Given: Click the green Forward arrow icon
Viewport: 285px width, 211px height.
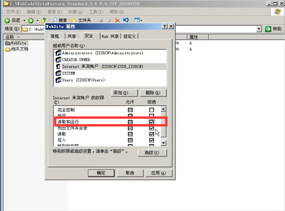Looking at the screenshot, I should pyautogui.click(x=31, y=20).
